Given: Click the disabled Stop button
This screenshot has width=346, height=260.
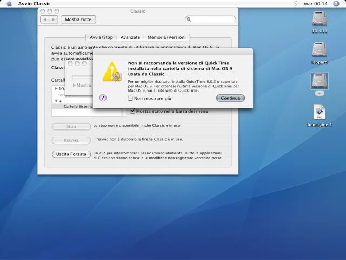Looking at the screenshot, I should click(x=71, y=126).
